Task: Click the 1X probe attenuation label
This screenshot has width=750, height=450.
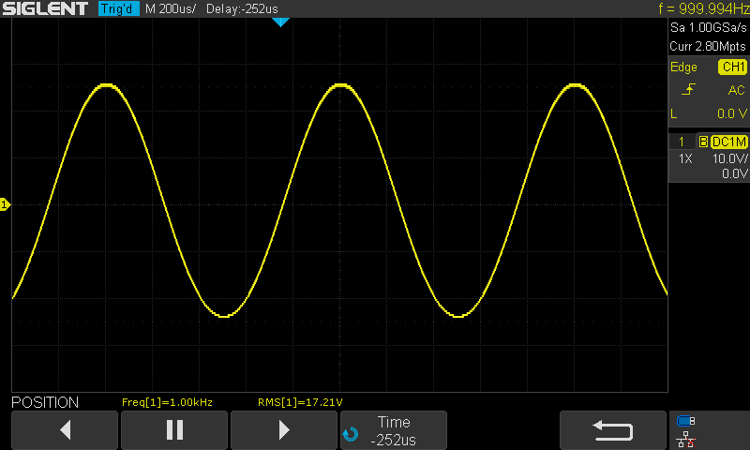Action: point(685,158)
